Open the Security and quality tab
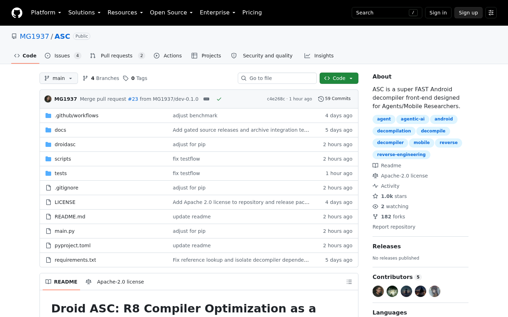The width and height of the screenshot is (508, 317). [262, 56]
